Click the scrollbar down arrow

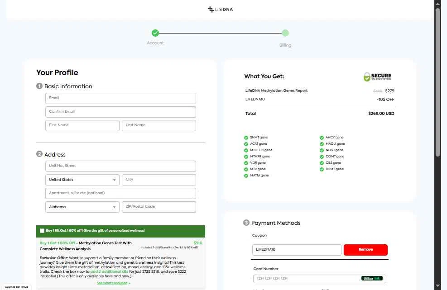pos(437,286)
